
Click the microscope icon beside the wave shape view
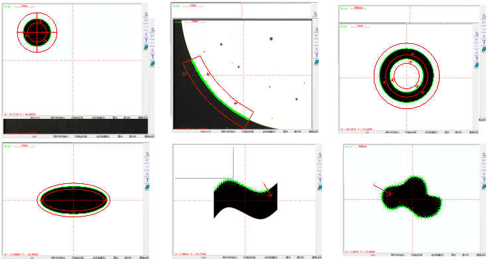point(320,155)
